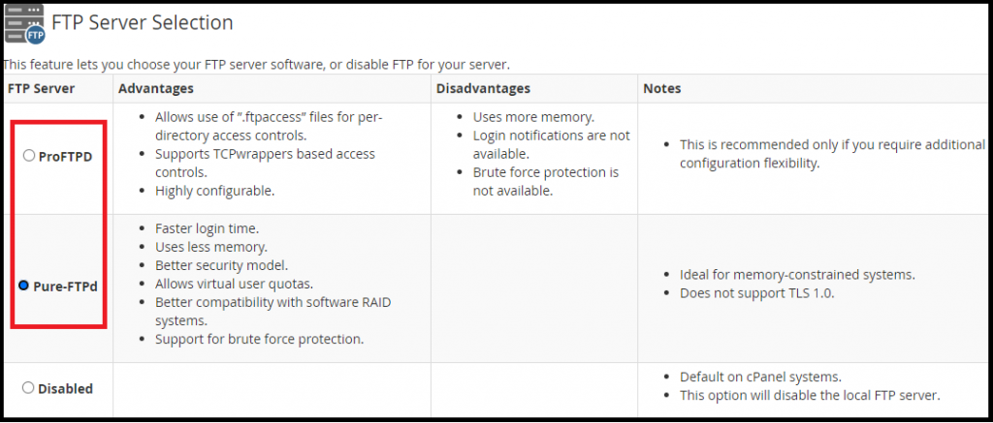Click the Advantages column header
Screen dimensions: 993x423
pos(156,88)
